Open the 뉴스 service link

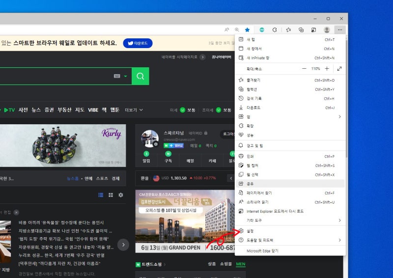(x=36, y=110)
